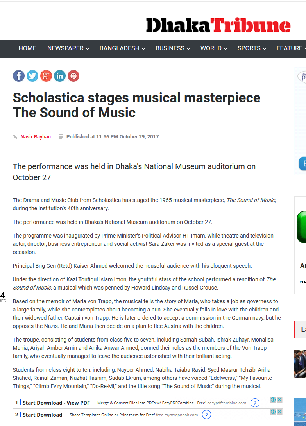
Task: Expand the NEWSPAPER menu
Action: 68,48
